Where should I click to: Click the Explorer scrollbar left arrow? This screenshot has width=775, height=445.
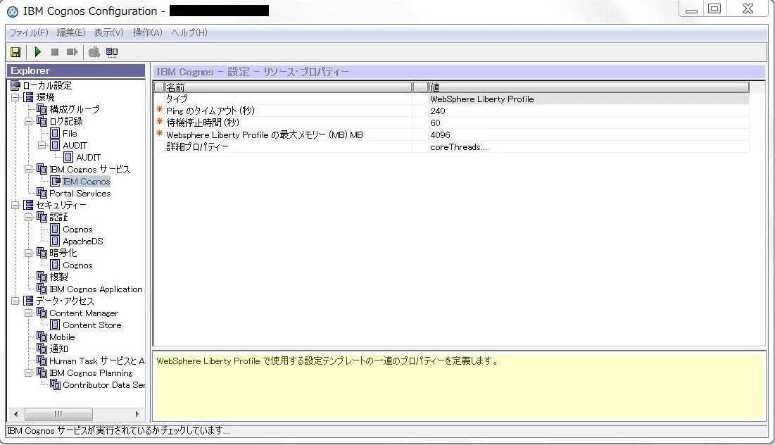coord(15,414)
